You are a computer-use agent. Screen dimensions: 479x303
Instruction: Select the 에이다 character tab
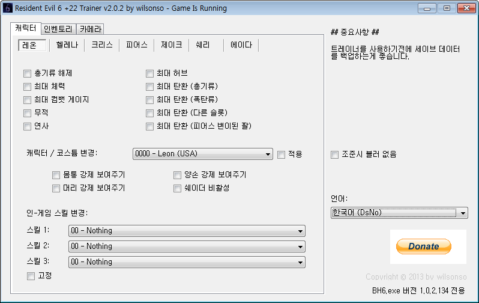pos(241,45)
